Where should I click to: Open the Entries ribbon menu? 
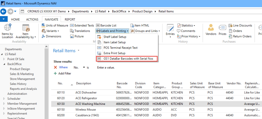pyautogui.click(x=170, y=31)
